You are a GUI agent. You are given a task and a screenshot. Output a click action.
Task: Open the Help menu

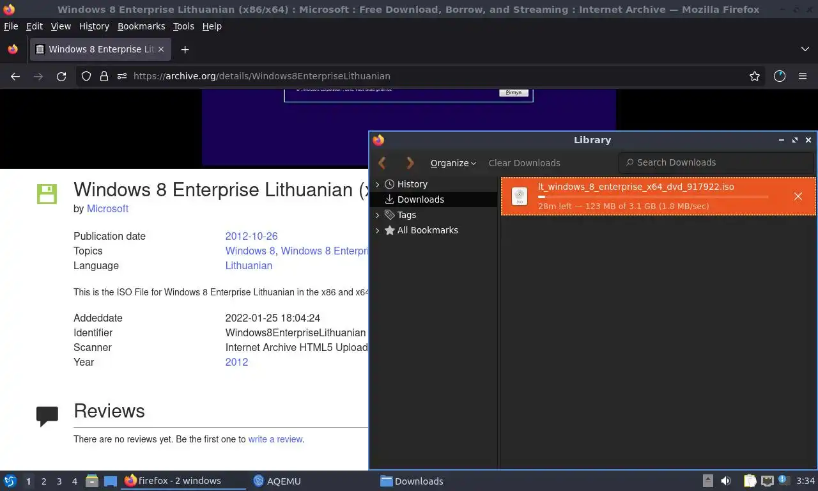(x=212, y=26)
